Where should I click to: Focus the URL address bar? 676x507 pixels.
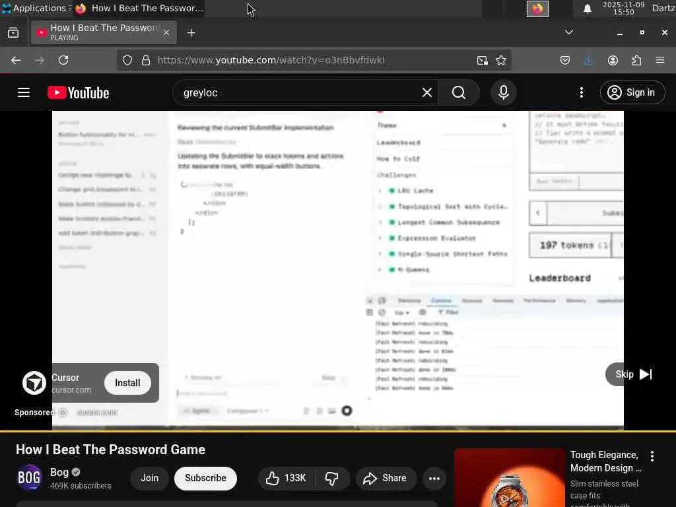[x=315, y=60]
